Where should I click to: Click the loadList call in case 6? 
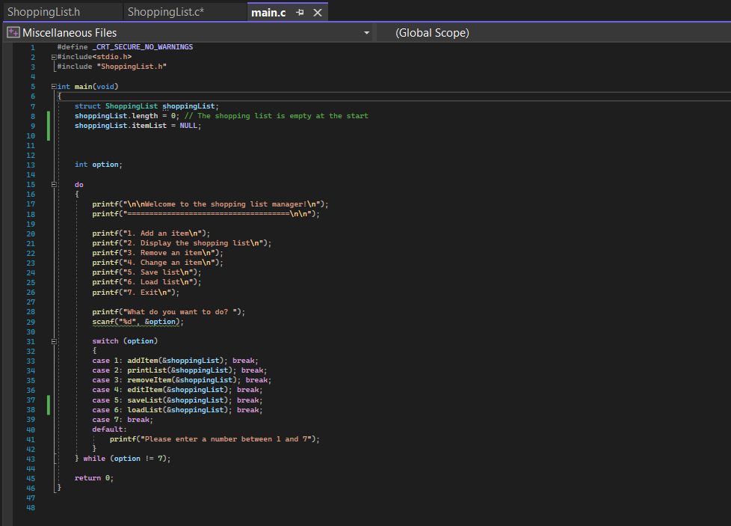[x=144, y=410]
